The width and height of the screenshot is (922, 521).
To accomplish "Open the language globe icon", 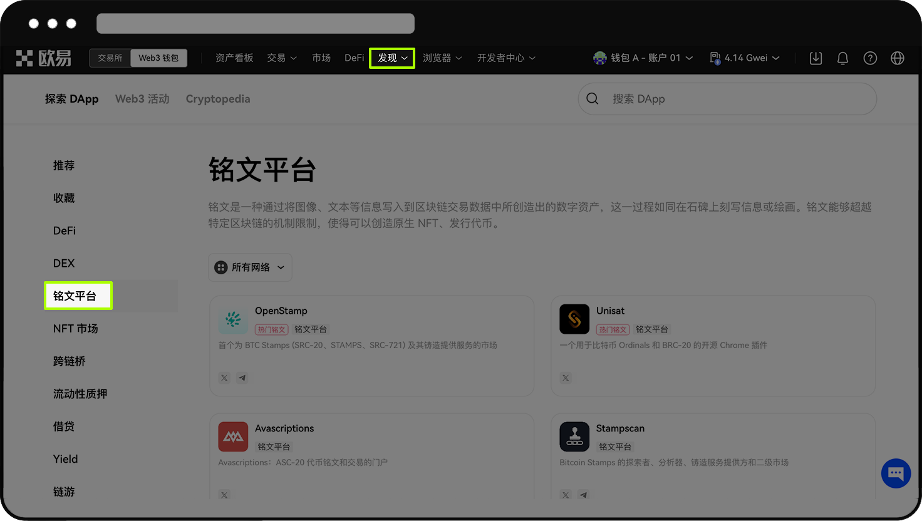I will 898,58.
